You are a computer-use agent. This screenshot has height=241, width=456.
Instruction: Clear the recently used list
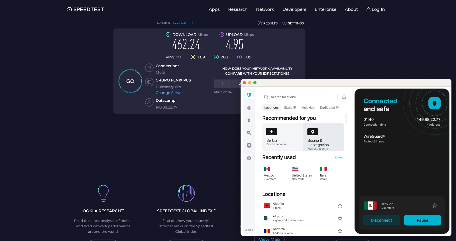pos(339,157)
